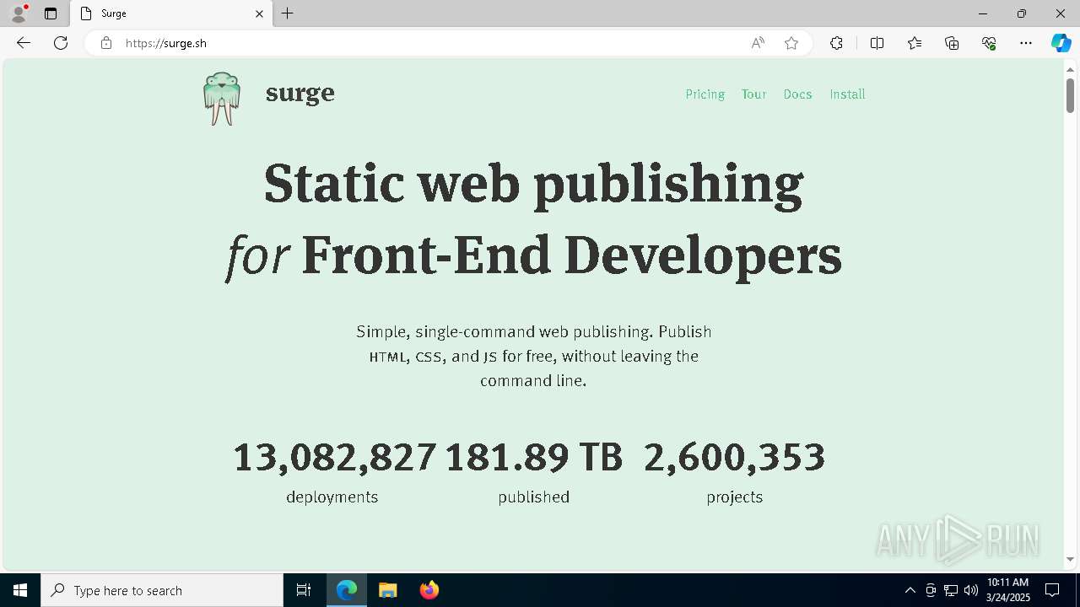The height and width of the screenshot is (607, 1080).
Task: Open Browser essentials heart icon
Action: pyautogui.click(x=989, y=43)
